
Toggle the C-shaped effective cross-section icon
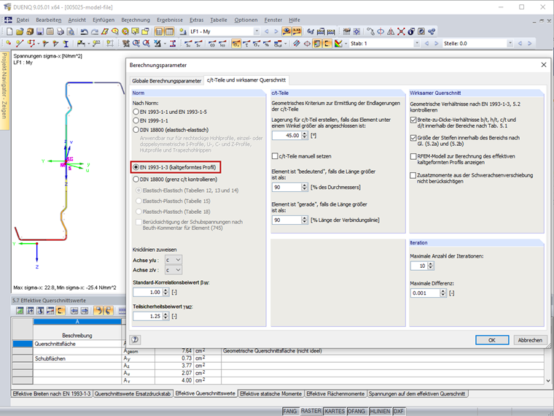[327, 43]
